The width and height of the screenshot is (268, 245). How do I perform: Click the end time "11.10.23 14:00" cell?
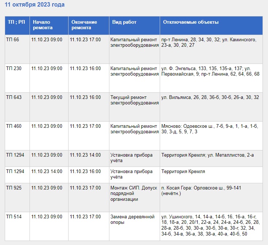(x=85, y=155)
